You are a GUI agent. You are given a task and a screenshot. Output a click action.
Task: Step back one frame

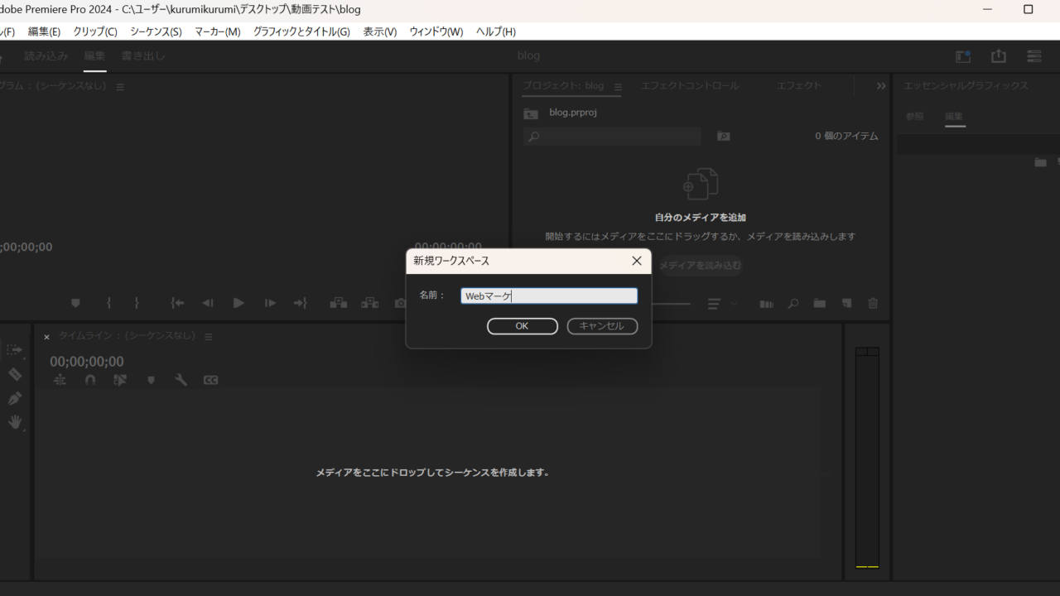[208, 304]
